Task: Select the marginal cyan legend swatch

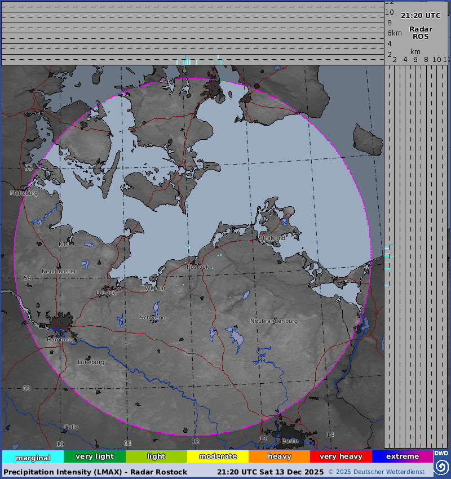Action: pyautogui.click(x=33, y=456)
